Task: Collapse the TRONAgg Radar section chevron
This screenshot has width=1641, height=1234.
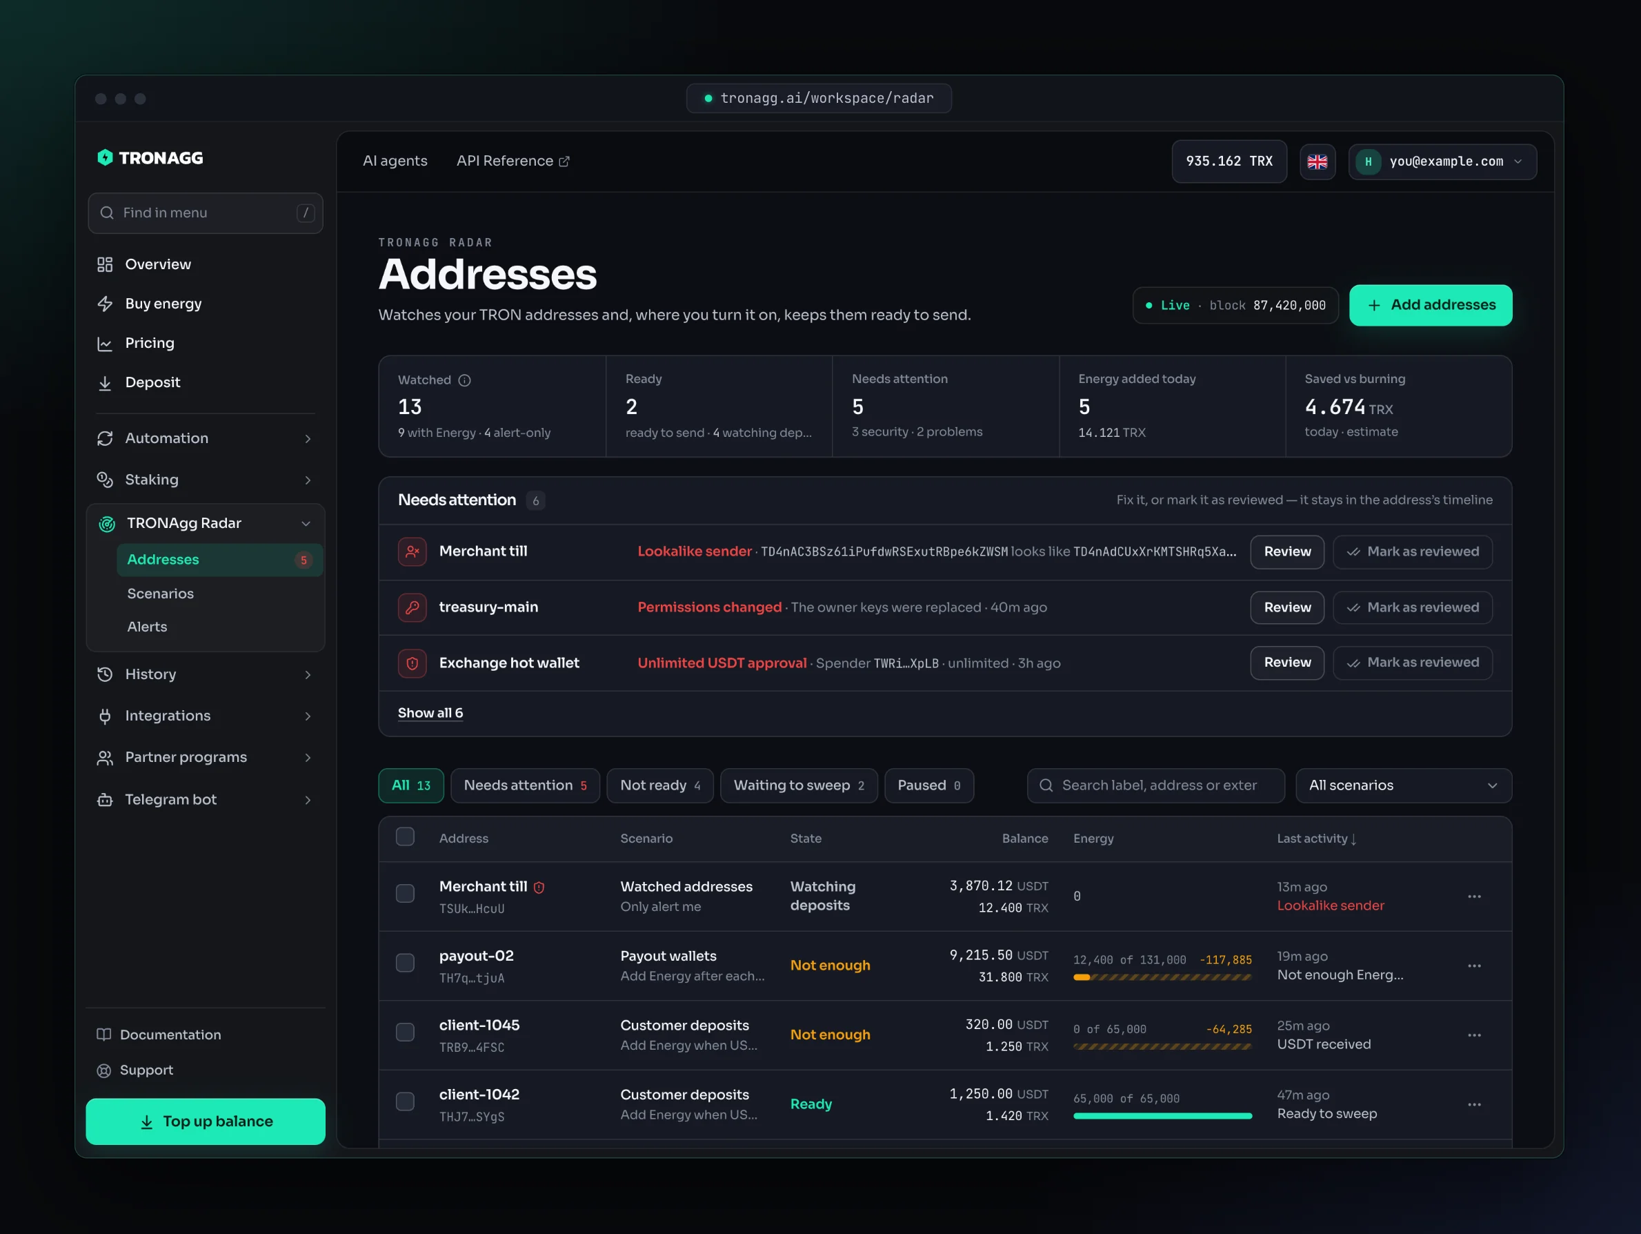Action: coord(306,523)
